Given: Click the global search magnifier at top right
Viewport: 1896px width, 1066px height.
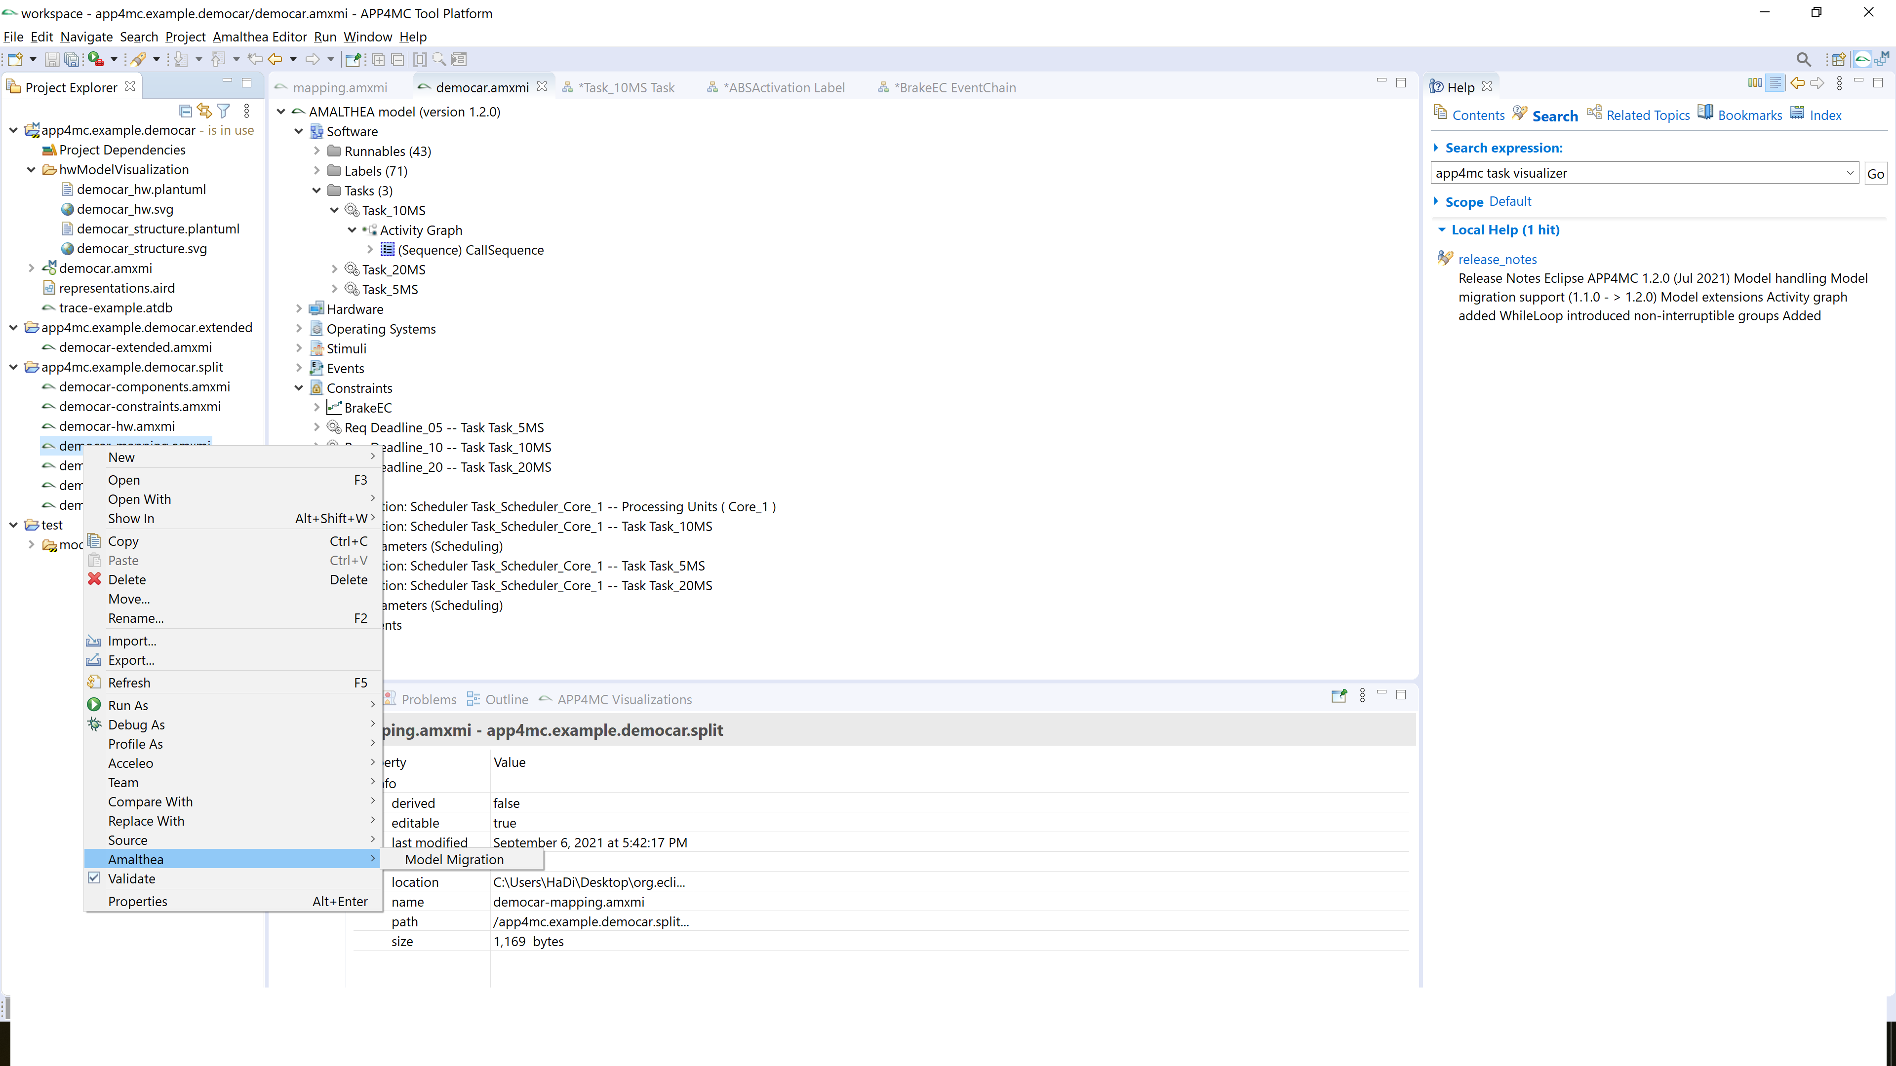Looking at the screenshot, I should coord(1803,60).
